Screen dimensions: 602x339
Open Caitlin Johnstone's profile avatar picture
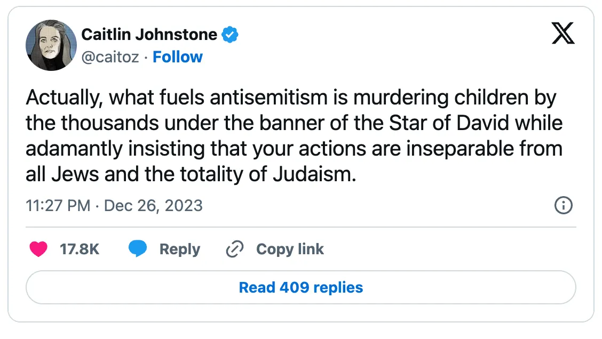coord(51,45)
